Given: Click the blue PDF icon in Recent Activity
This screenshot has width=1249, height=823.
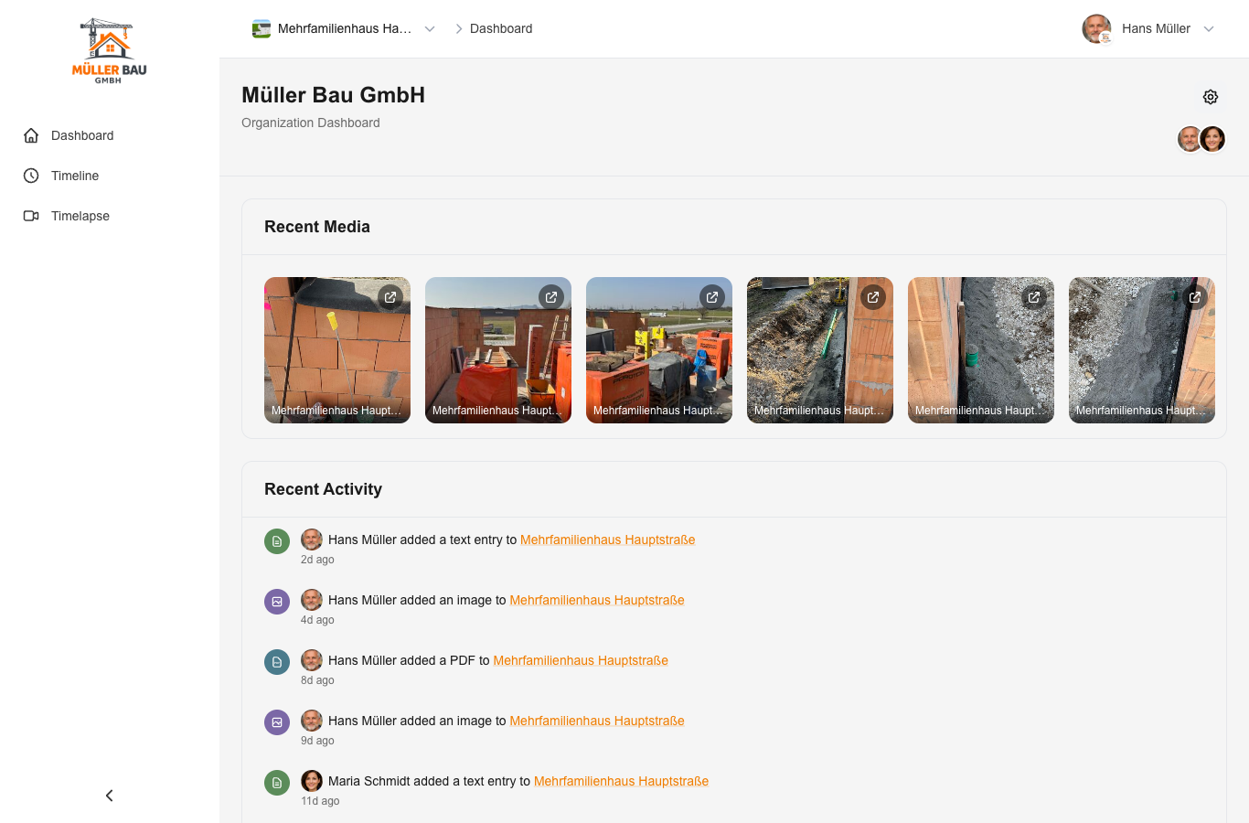Looking at the screenshot, I should pyautogui.click(x=277, y=661).
